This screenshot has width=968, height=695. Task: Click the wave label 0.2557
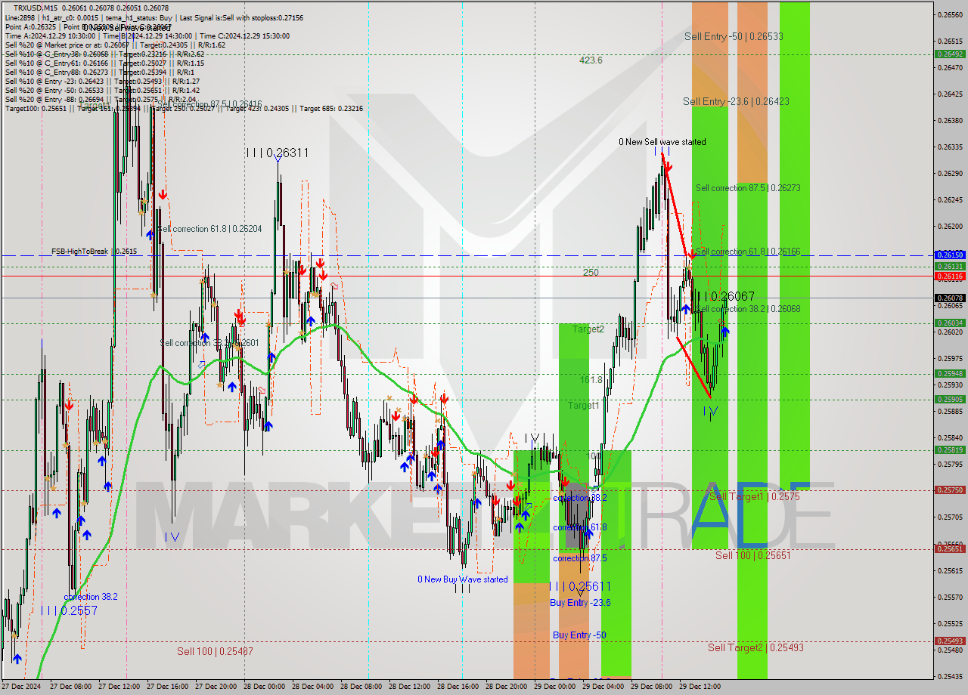[79, 610]
